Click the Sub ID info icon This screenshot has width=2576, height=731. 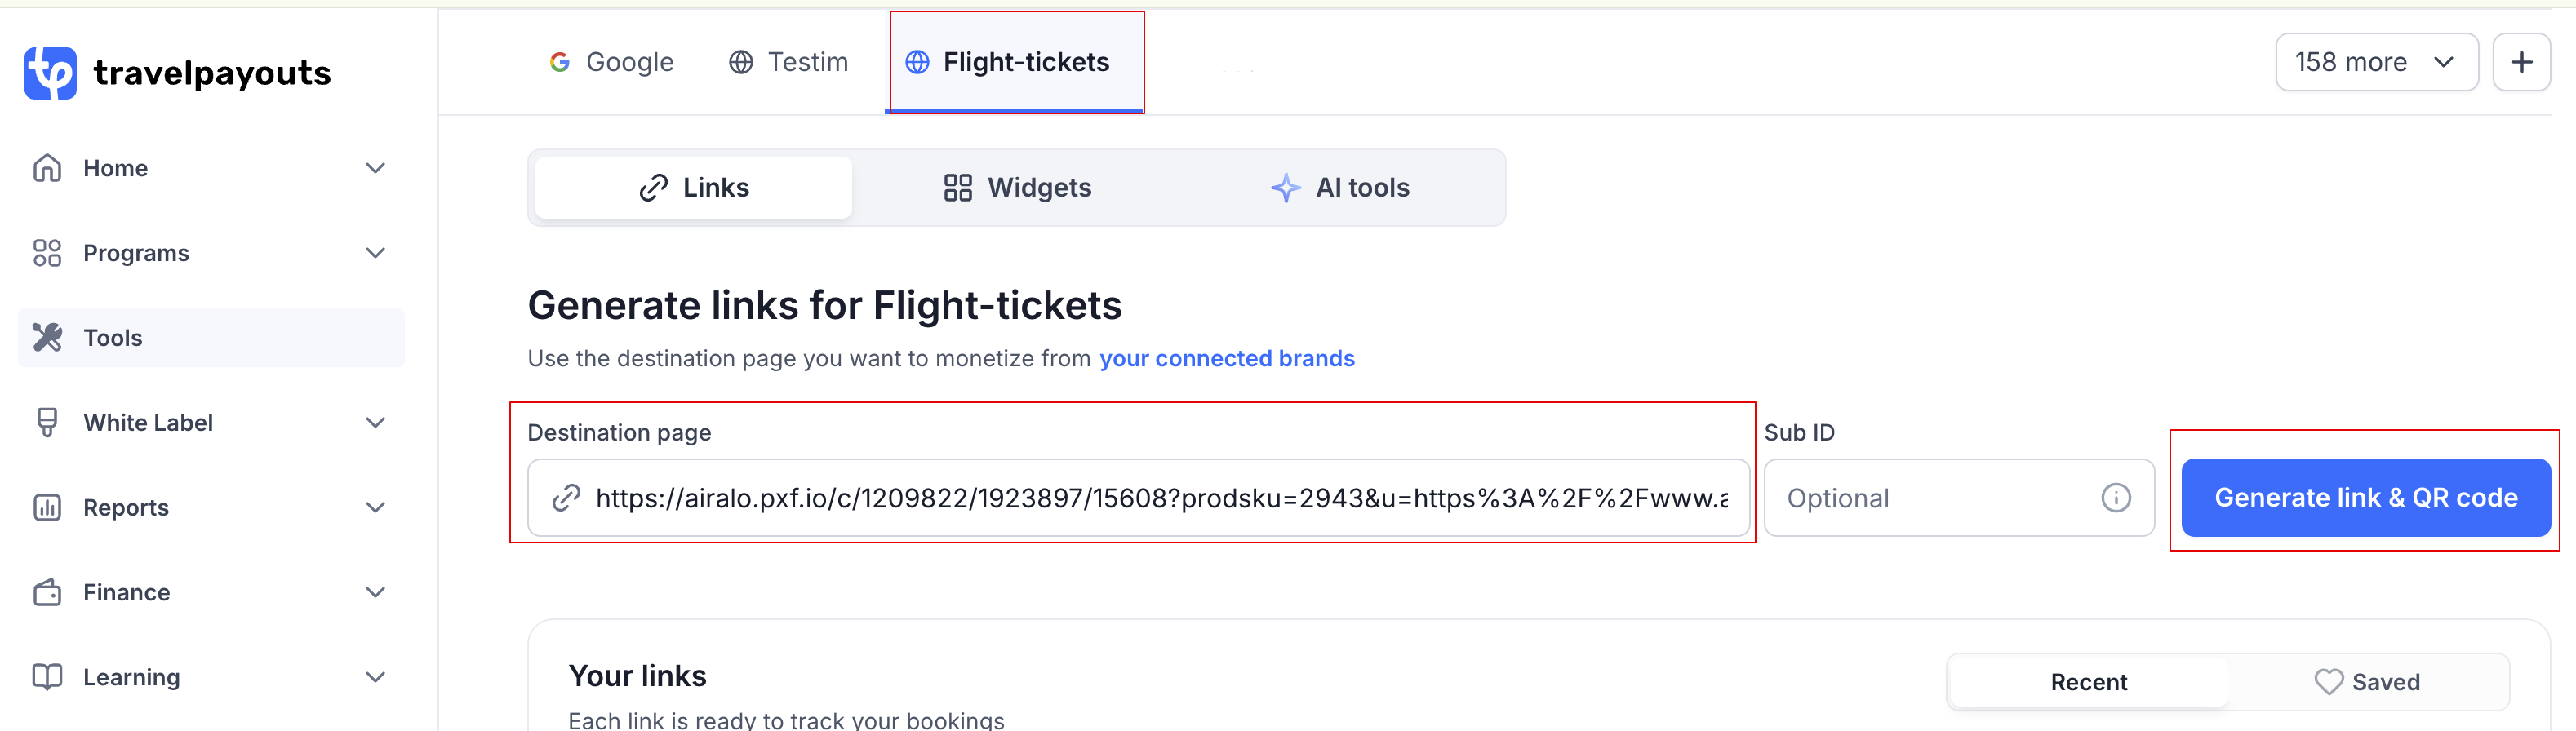2116,497
